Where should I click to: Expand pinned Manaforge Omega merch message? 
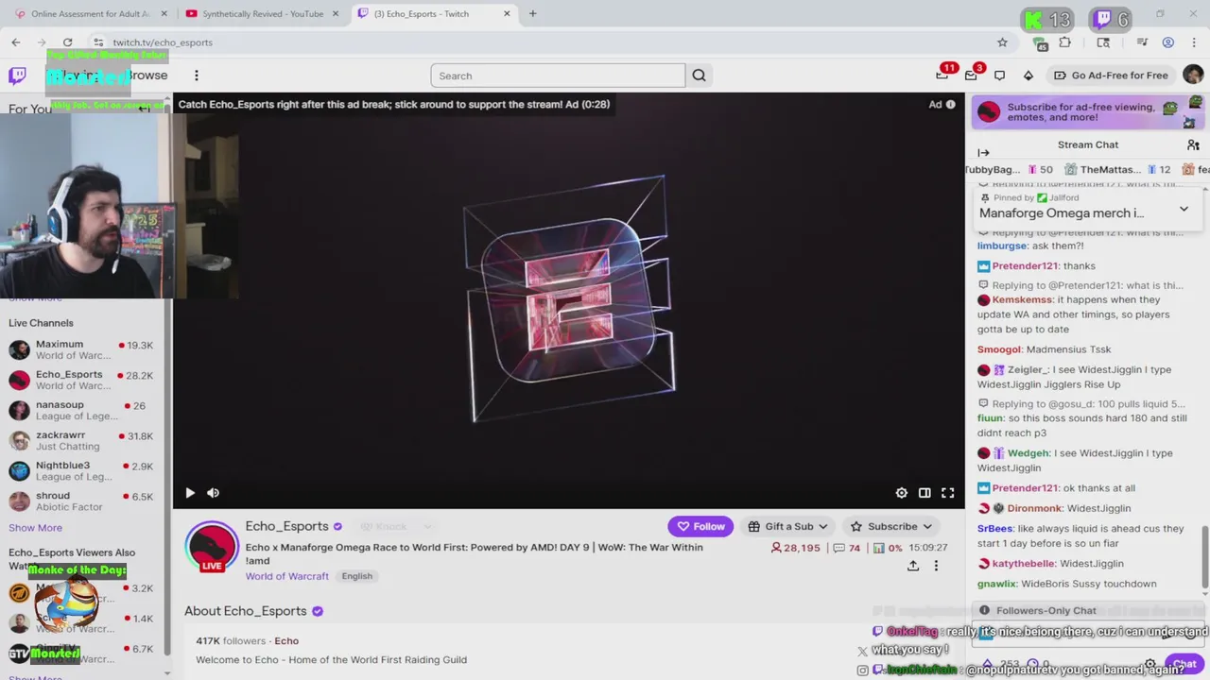pos(1184,209)
